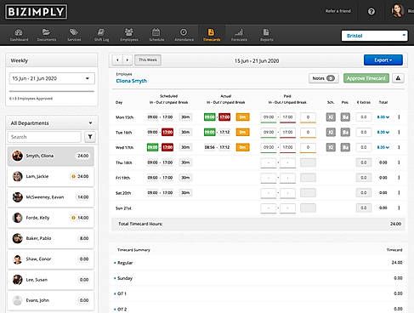The image size is (414, 313).
Task: Open the Bristol location dropdown
Action: click(x=374, y=36)
